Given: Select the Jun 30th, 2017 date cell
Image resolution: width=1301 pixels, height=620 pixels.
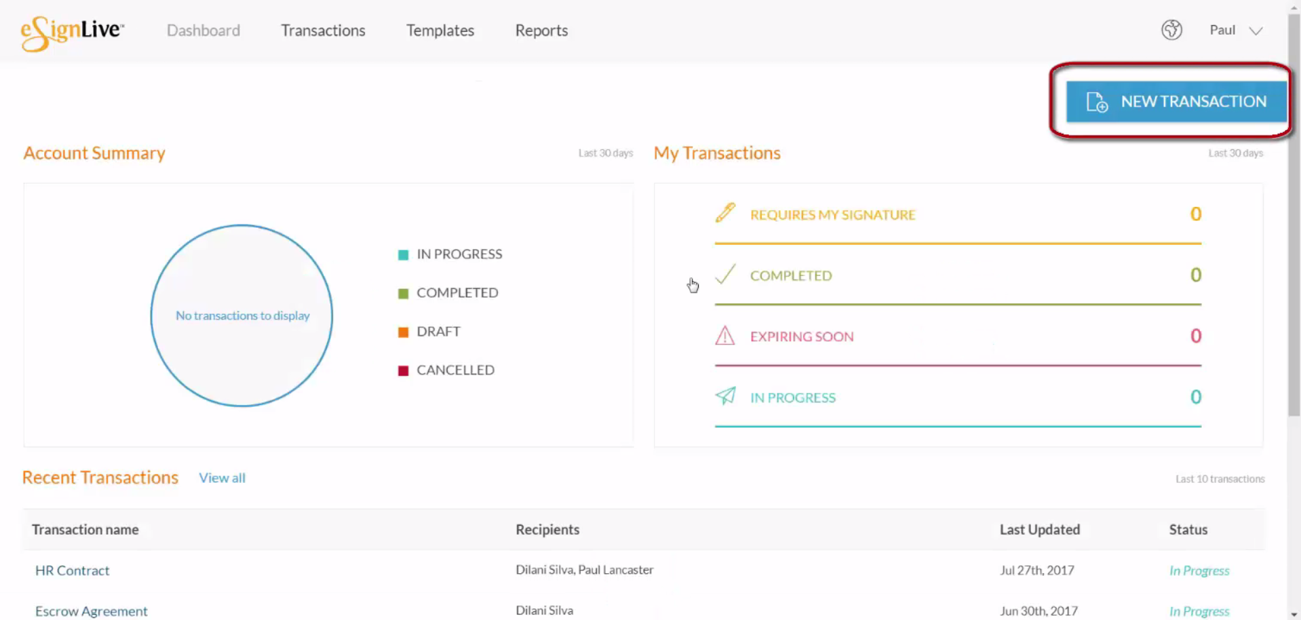Looking at the screenshot, I should [x=1038, y=611].
